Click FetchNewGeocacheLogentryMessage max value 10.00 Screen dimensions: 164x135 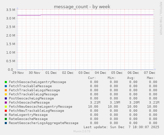coord(152,107)
